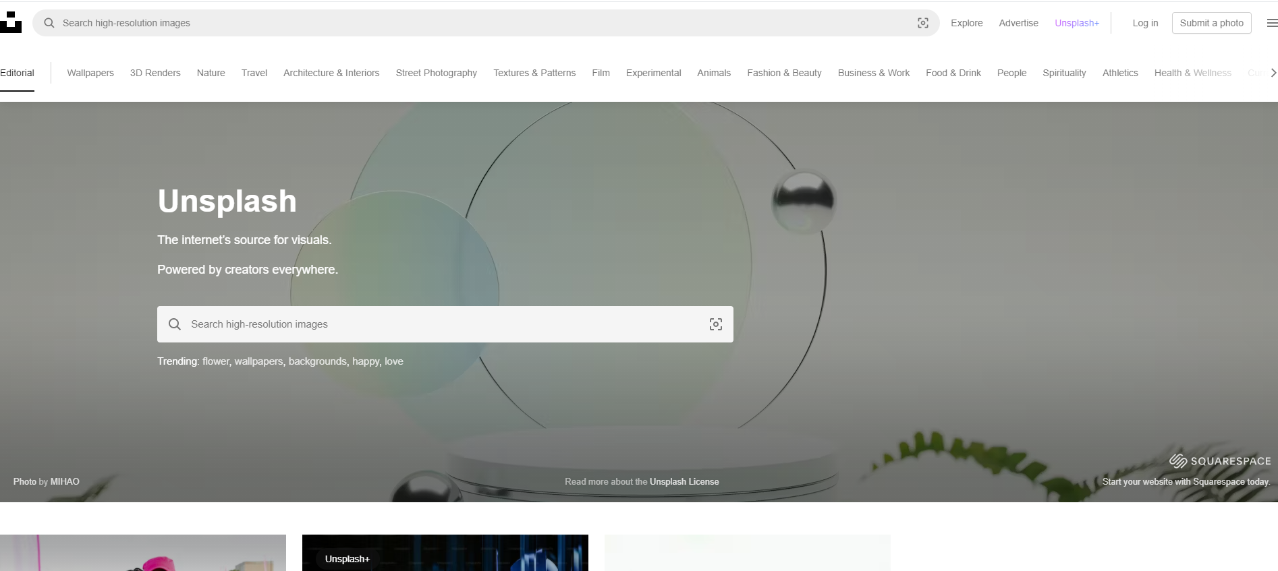Image resolution: width=1278 pixels, height=571 pixels.
Task: Open the Travel category
Action: [x=254, y=73]
